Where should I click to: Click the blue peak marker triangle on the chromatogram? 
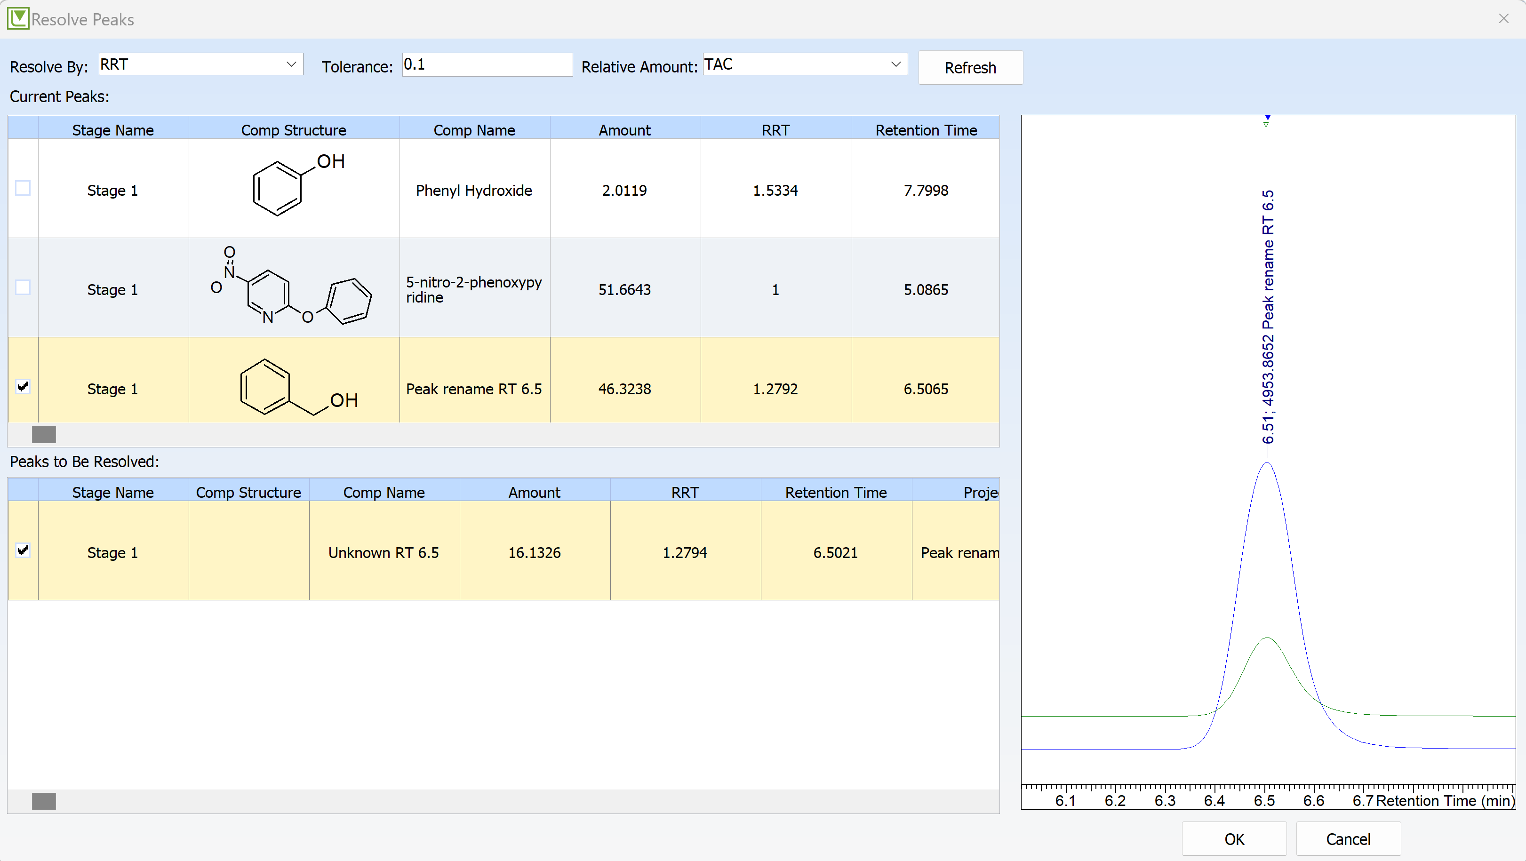[1267, 118]
